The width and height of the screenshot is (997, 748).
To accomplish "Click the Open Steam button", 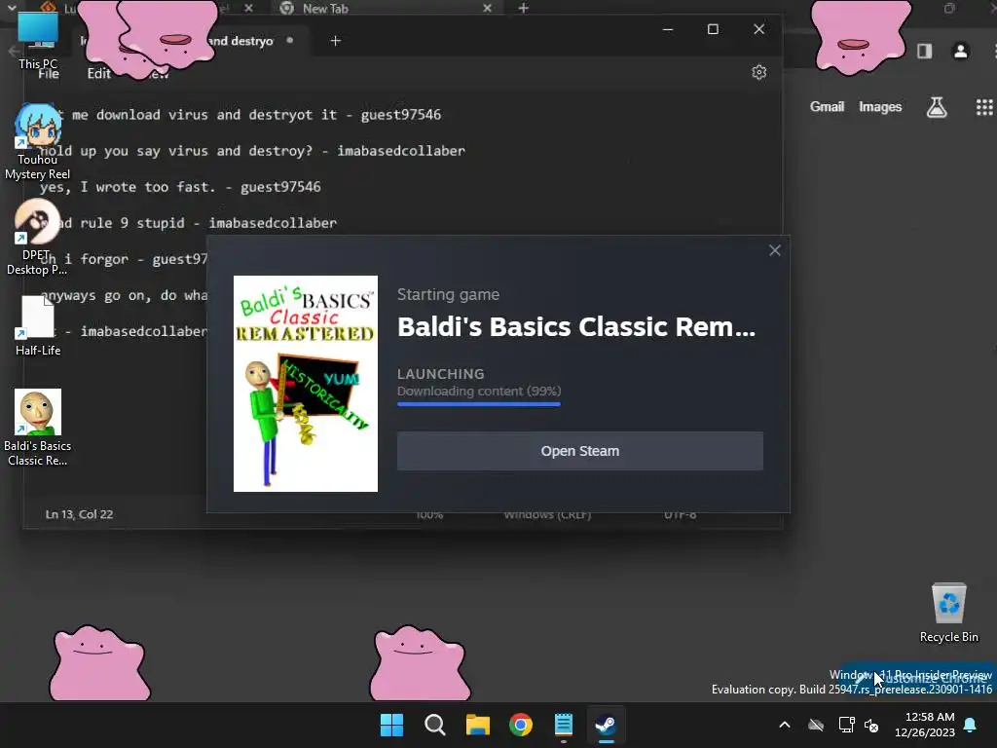I will click(x=580, y=451).
